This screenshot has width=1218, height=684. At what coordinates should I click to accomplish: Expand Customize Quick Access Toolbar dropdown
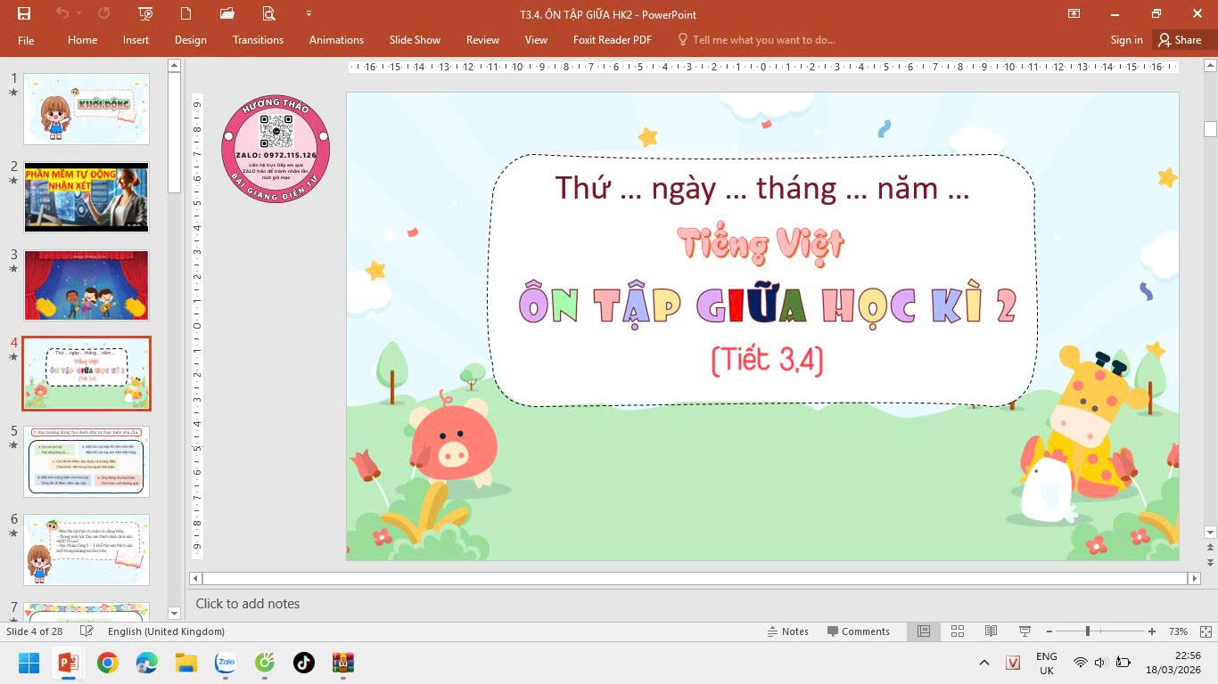click(309, 13)
